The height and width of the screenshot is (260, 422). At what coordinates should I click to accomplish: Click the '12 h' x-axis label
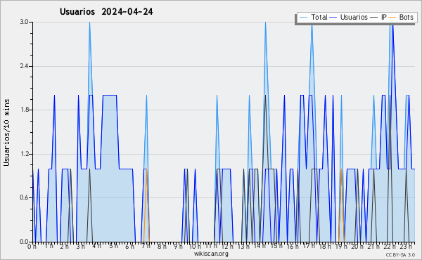[x=227, y=247]
